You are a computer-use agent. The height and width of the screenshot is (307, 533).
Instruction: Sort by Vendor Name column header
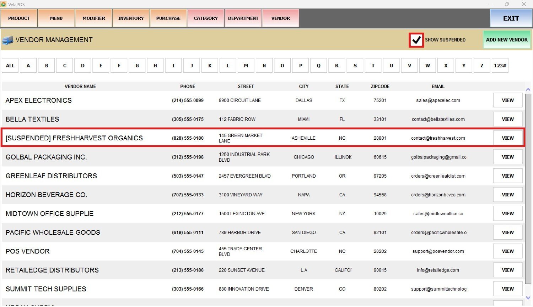tap(80, 86)
